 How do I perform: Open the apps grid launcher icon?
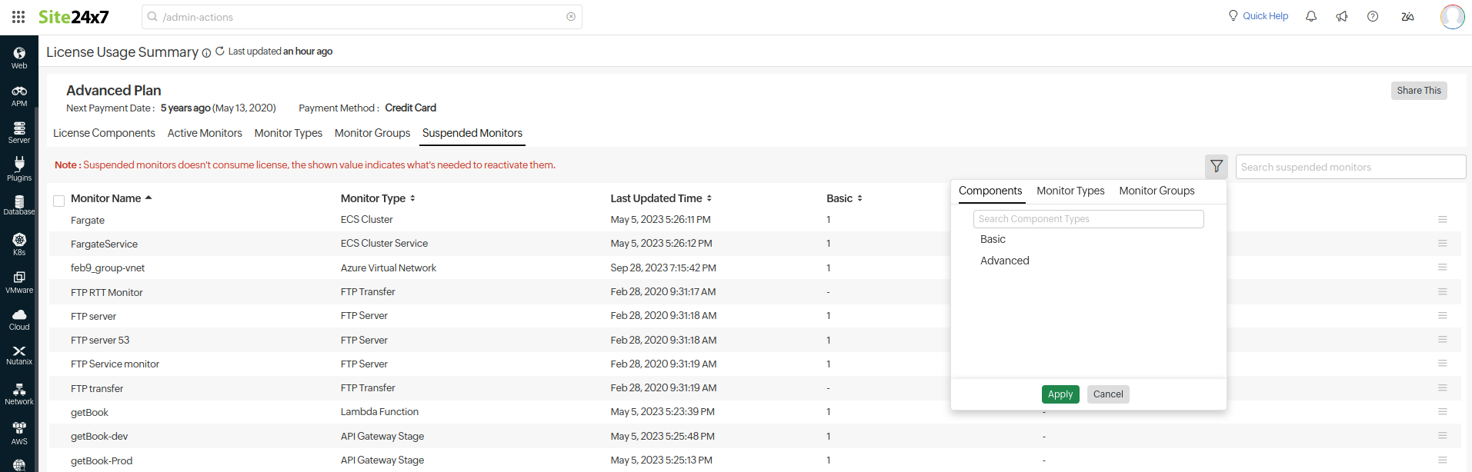[18, 17]
